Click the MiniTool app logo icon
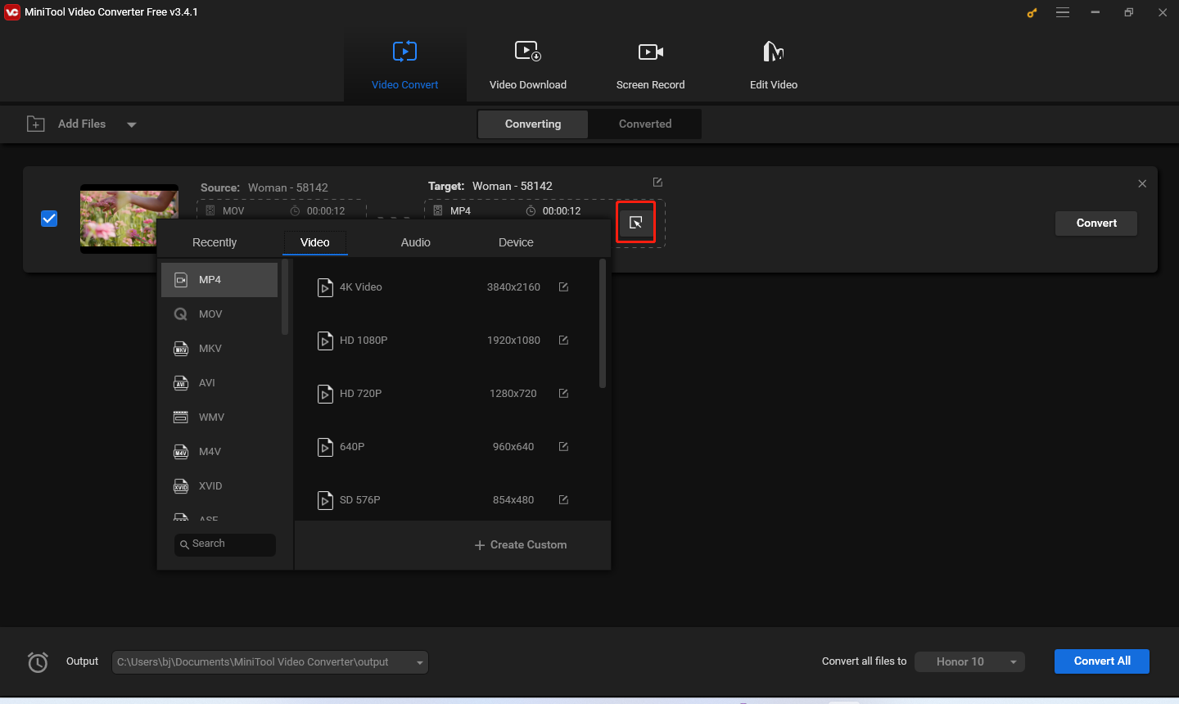Viewport: 1179px width, 704px height. click(x=12, y=12)
